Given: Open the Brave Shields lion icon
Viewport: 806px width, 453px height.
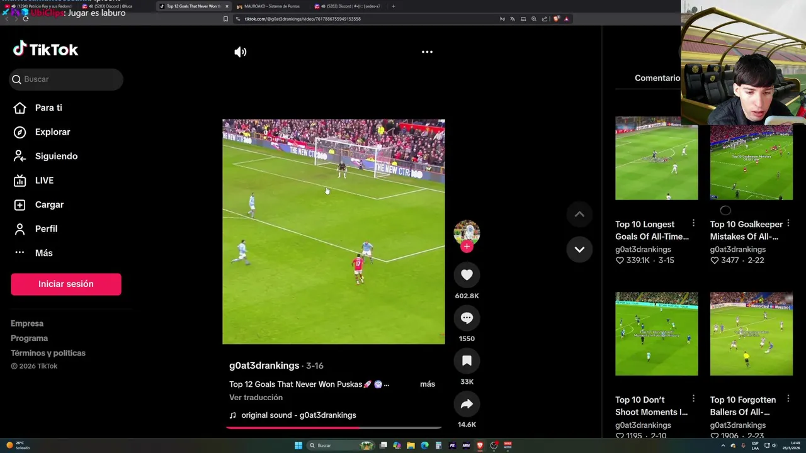Looking at the screenshot, I should pos(556,19).
